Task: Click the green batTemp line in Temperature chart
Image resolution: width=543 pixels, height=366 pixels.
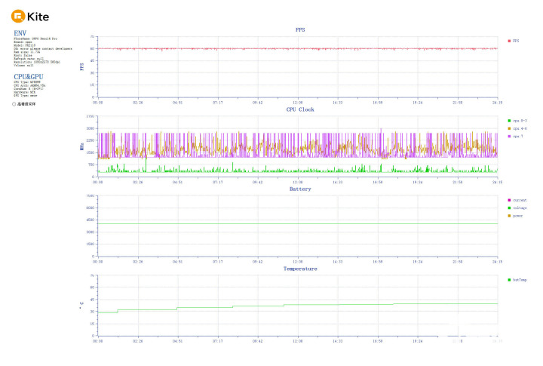Action: (338, 305)
